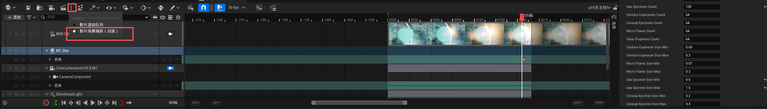Toggle the auto-key diamond icon

(x=161, y=8)
